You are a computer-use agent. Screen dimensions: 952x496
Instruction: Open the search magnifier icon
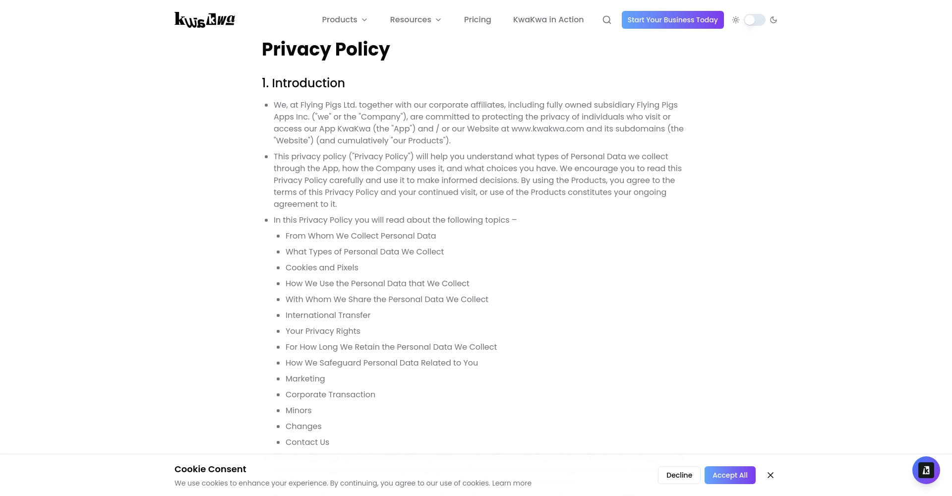click(607, 20)
